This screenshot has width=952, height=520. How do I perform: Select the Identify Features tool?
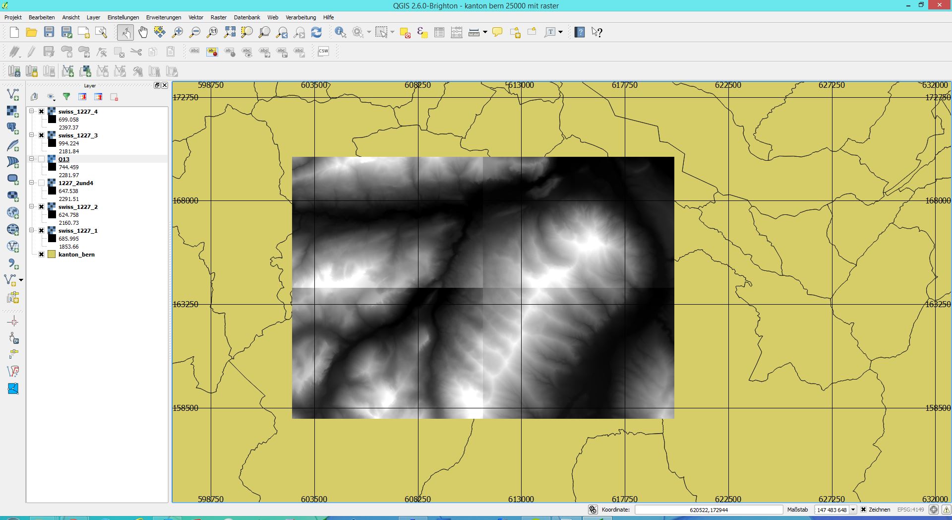(340, 32)
